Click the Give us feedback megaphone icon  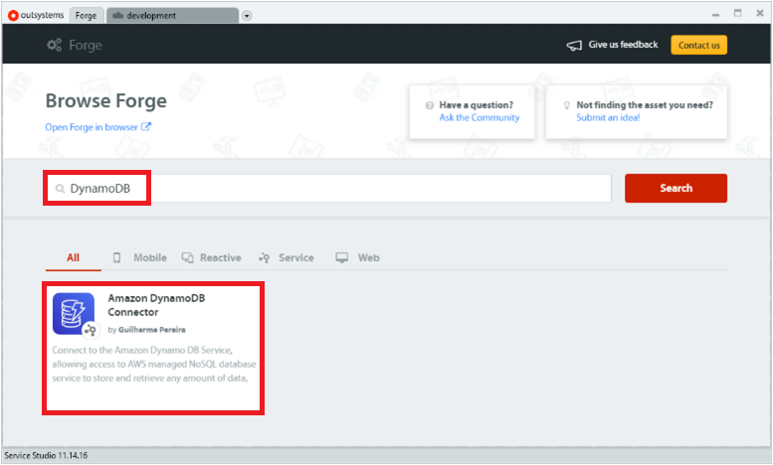[574, 46]
